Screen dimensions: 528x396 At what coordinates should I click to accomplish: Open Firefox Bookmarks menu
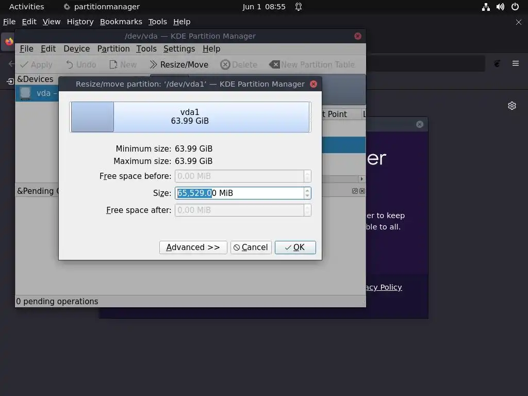coord(121,22)
